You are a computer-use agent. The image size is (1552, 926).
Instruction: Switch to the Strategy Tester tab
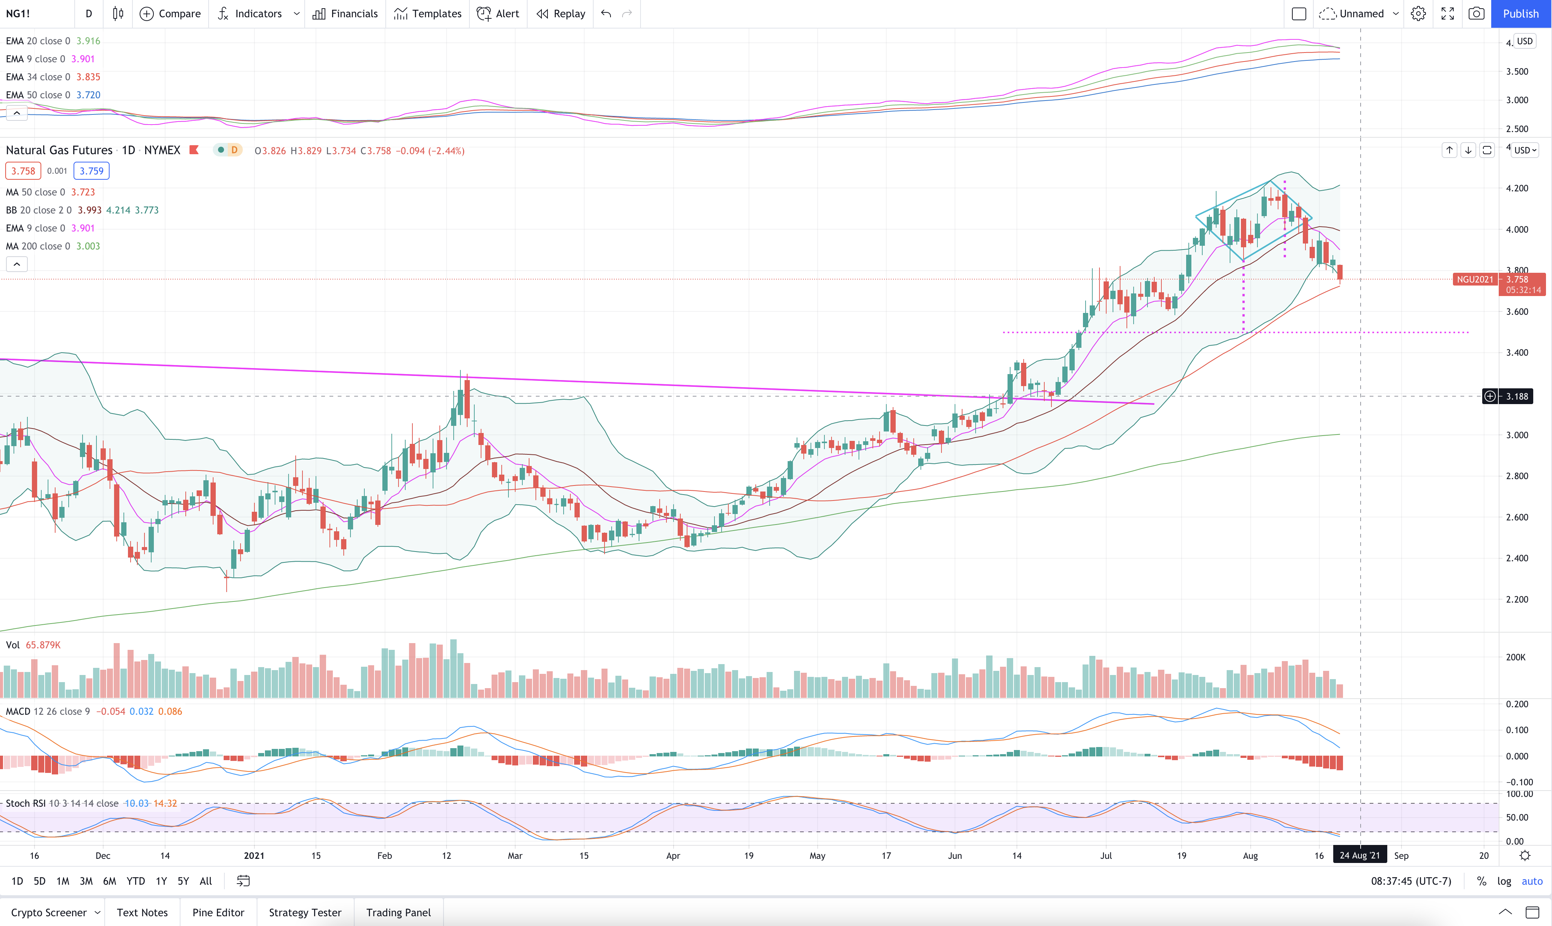click(x=305, y=912)
